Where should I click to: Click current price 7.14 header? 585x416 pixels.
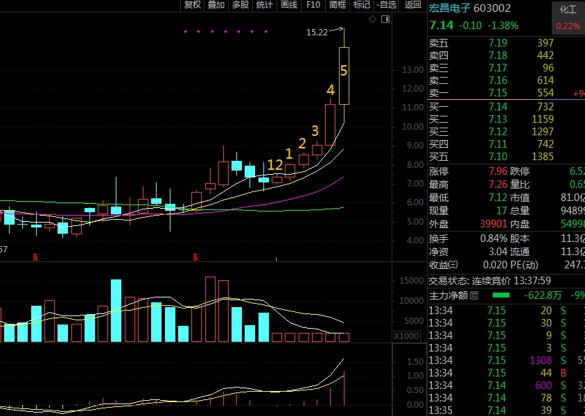[441, 26]
